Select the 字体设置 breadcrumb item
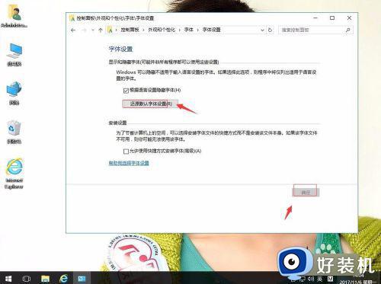The width and height of the screenshot is (381, 284). pos(211,30)
